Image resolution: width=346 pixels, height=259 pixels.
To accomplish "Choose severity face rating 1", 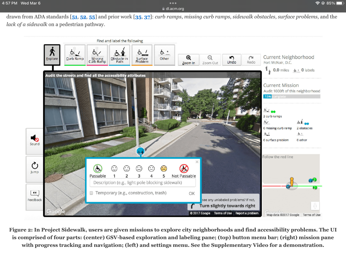I will coord(114,169).
